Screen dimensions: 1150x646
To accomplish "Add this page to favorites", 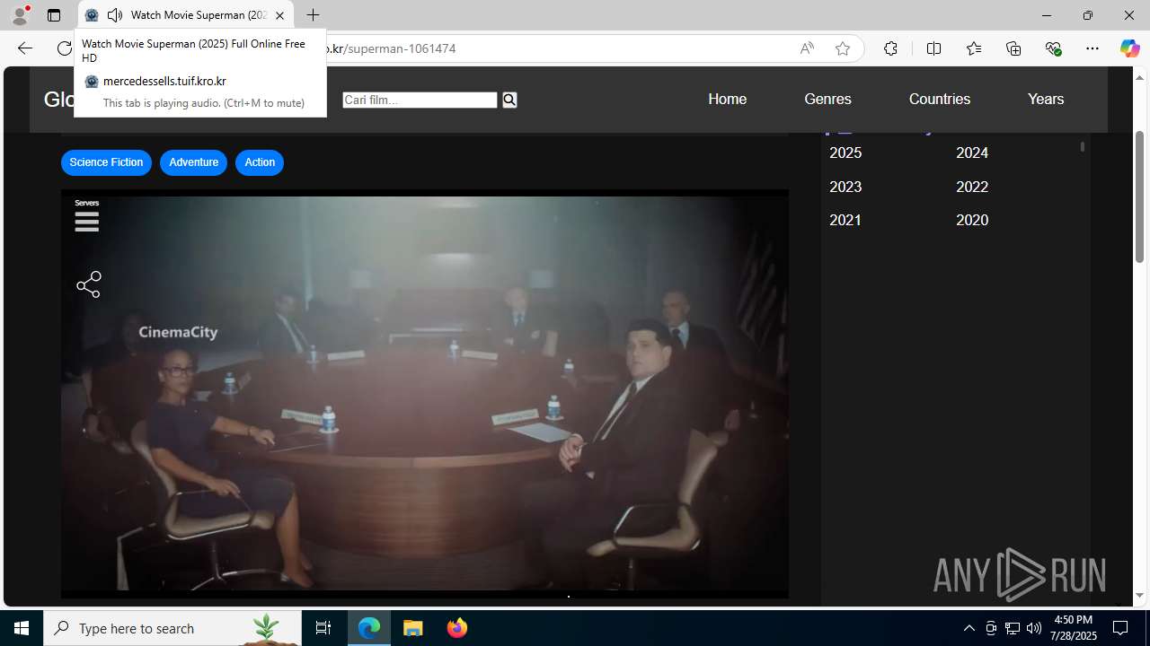I will click(x=843, y=48).
